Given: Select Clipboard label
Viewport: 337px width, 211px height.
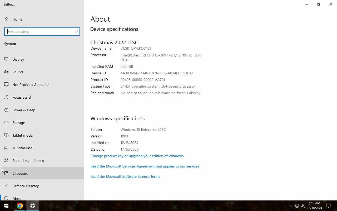Looking at the screenshot, I should point(20,173).
